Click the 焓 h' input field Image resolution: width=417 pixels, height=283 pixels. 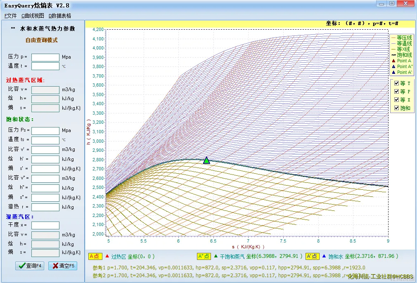(x=45, y=159)
